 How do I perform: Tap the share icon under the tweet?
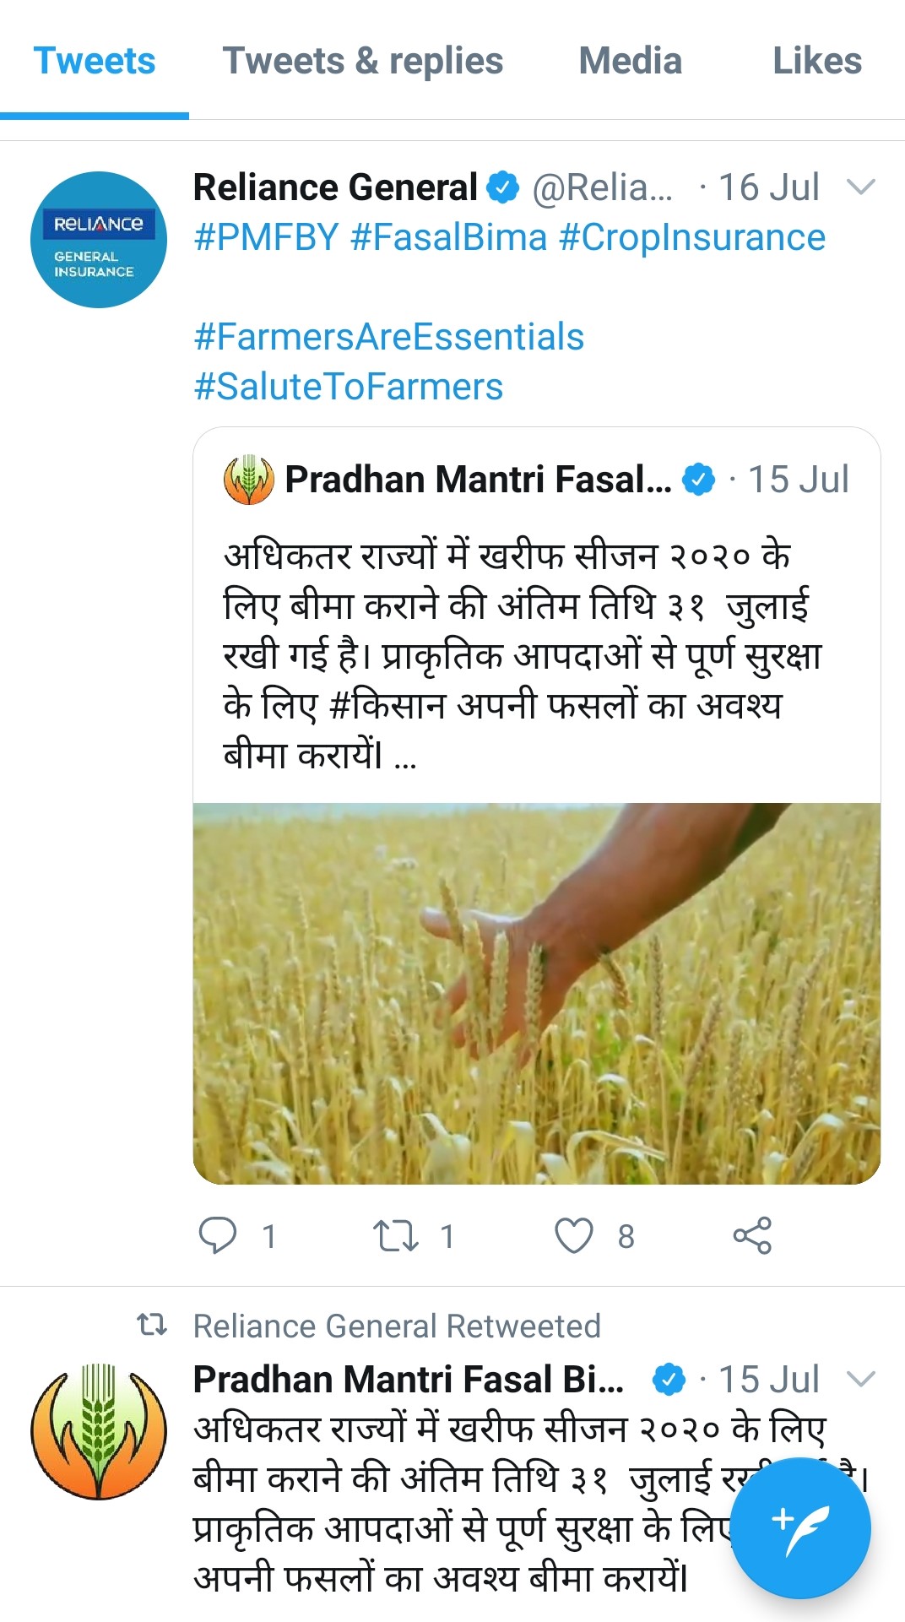752,1236
